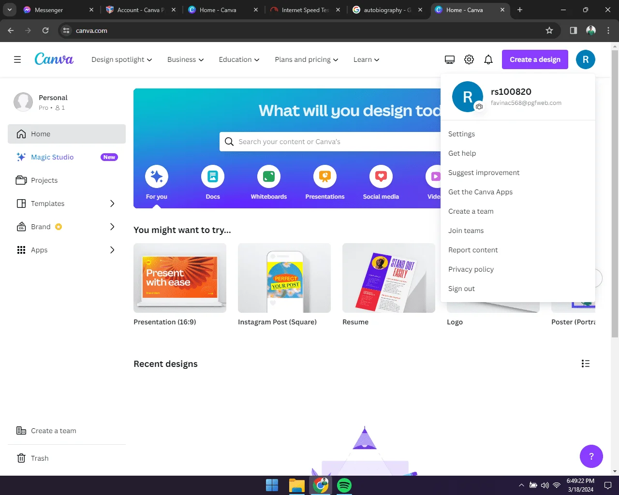Open Projects in sidebar

[x=67, y=180]
